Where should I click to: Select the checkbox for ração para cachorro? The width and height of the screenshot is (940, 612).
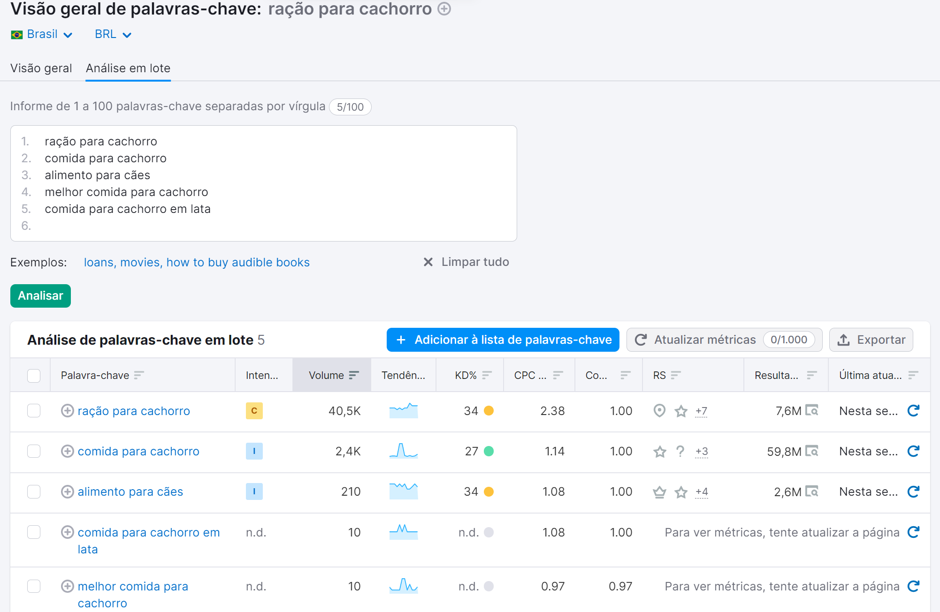click(34, 411)
